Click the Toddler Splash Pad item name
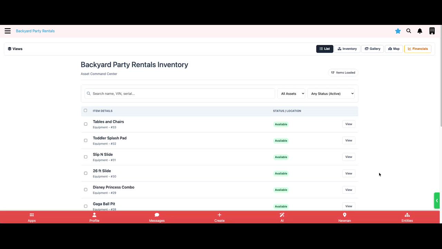This screenshot has width=442, height=249. (x=109, y=138)
